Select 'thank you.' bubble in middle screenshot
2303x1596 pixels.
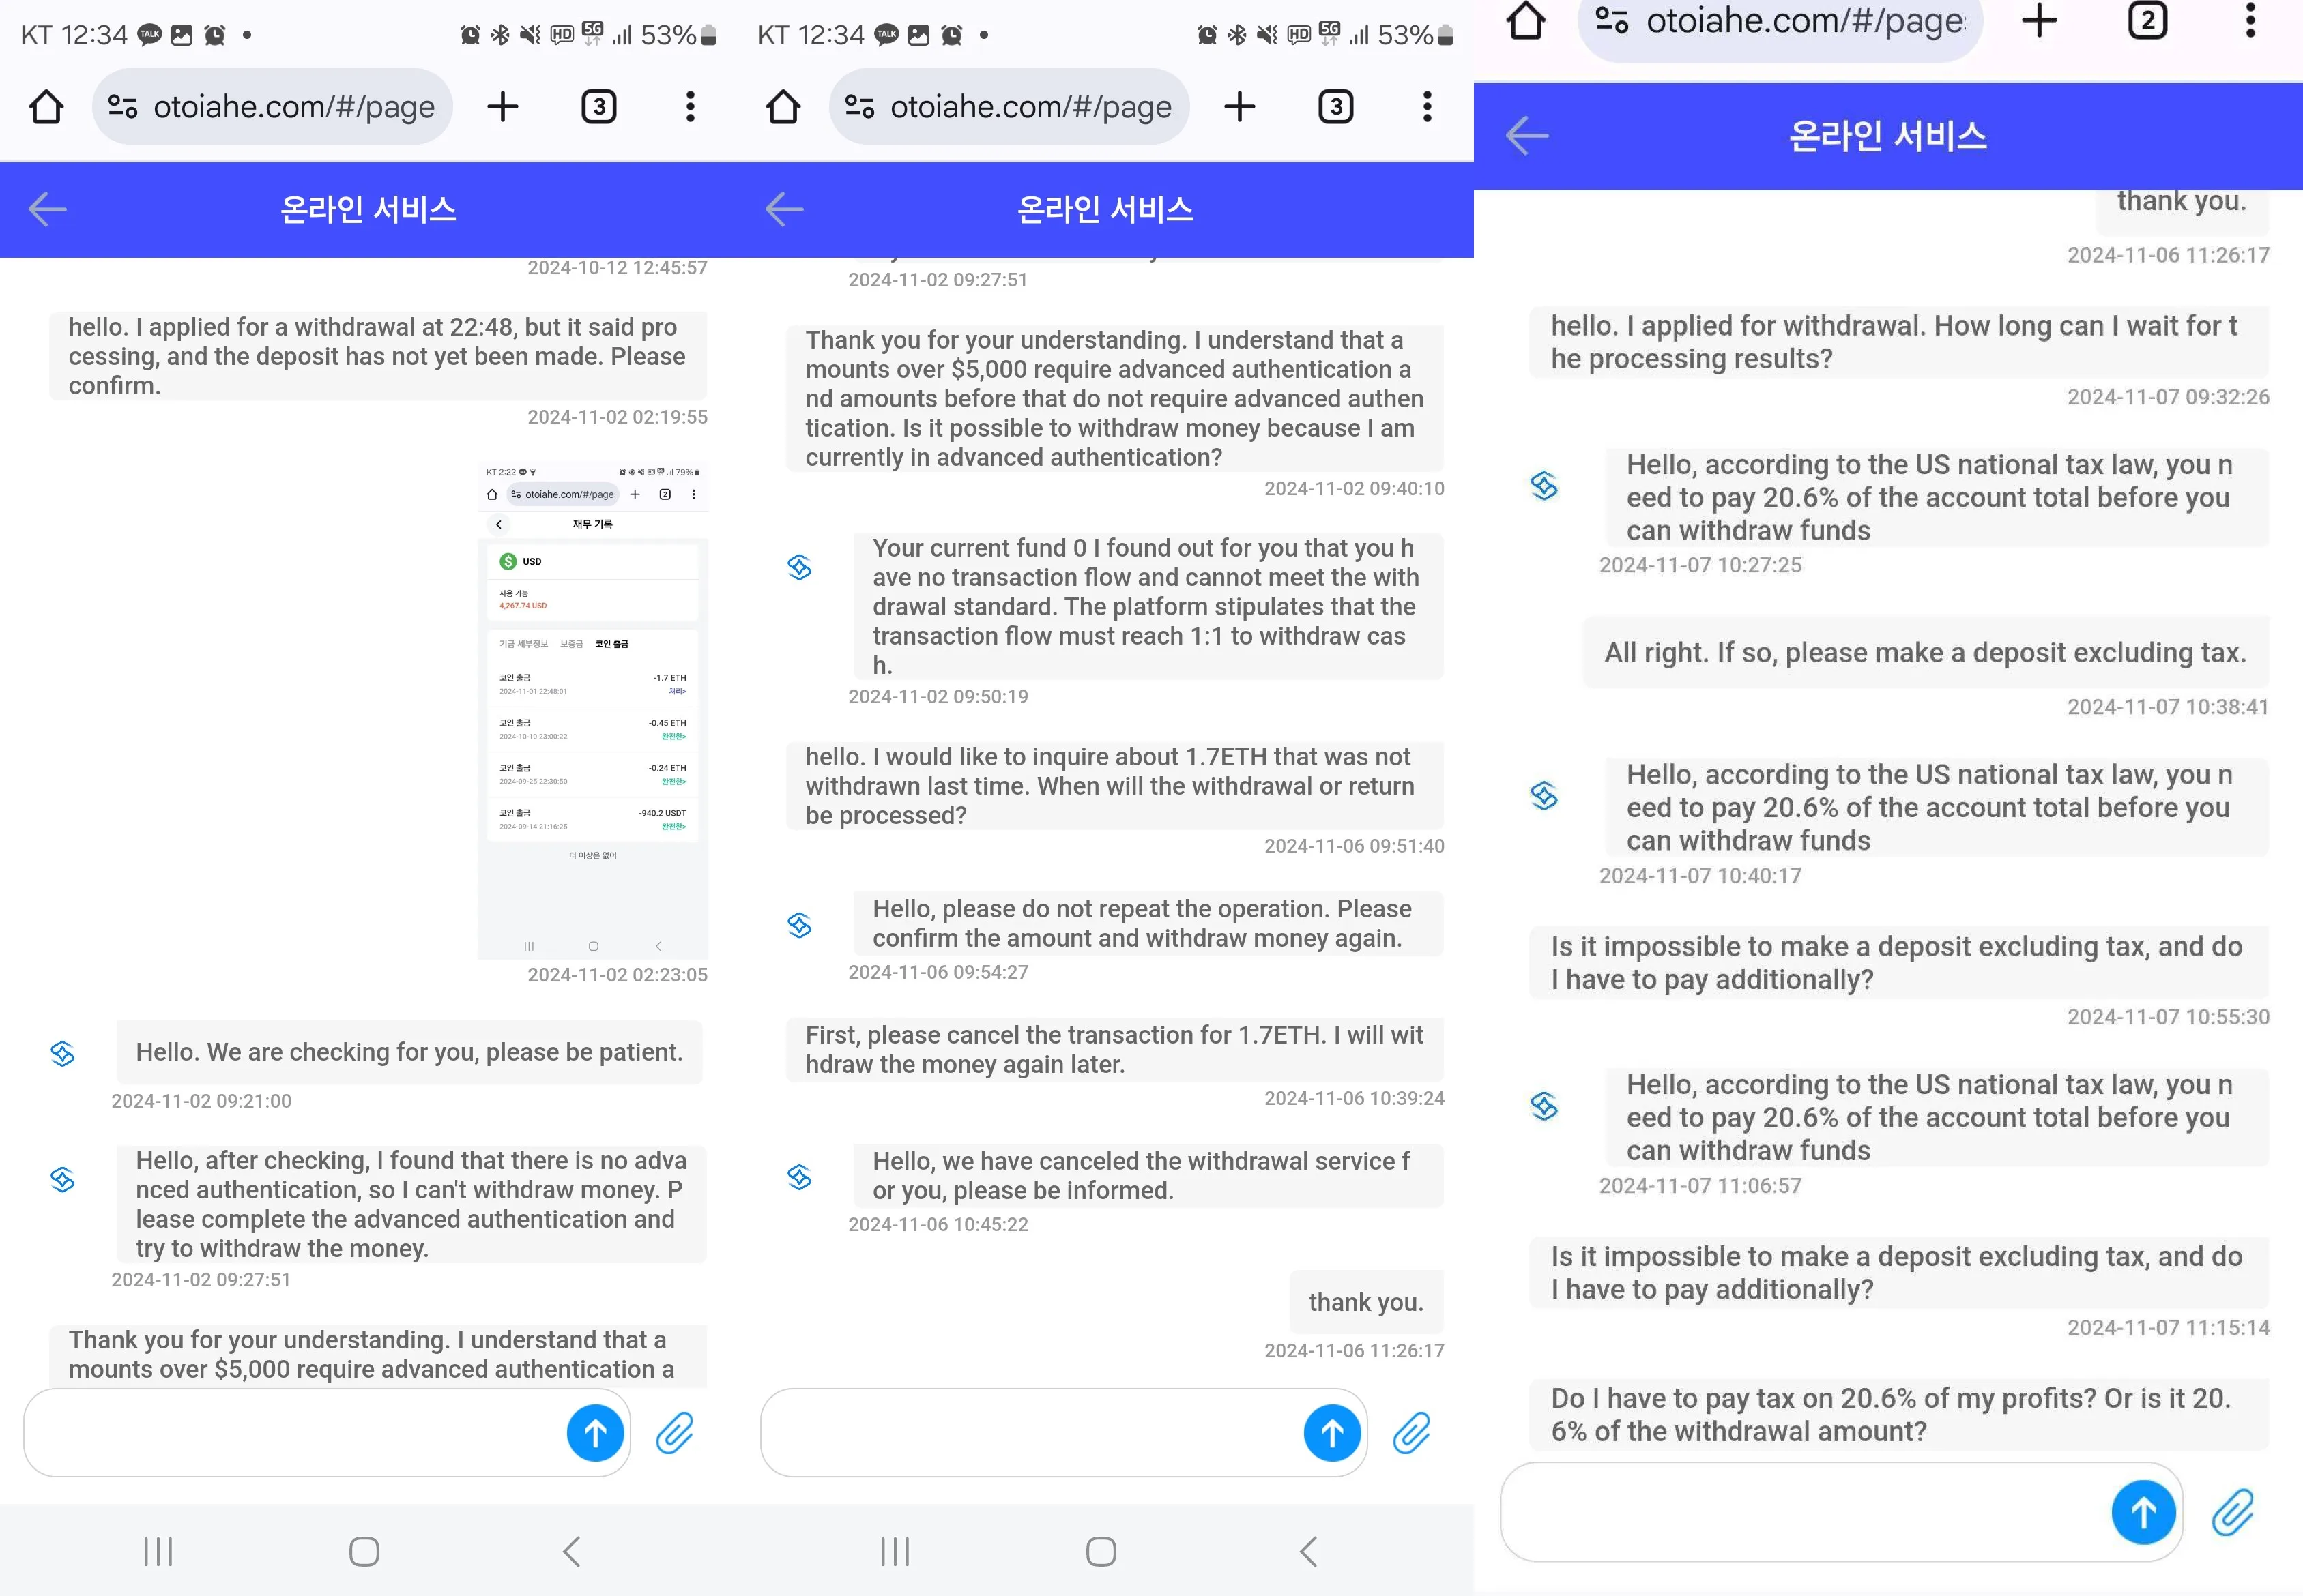coord(1367,1302)
